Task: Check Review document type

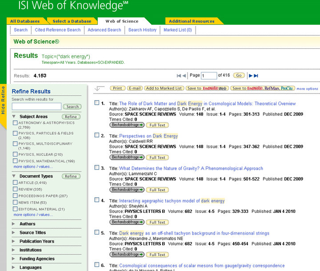Action: pyautogui.click(x=15, y=189)
